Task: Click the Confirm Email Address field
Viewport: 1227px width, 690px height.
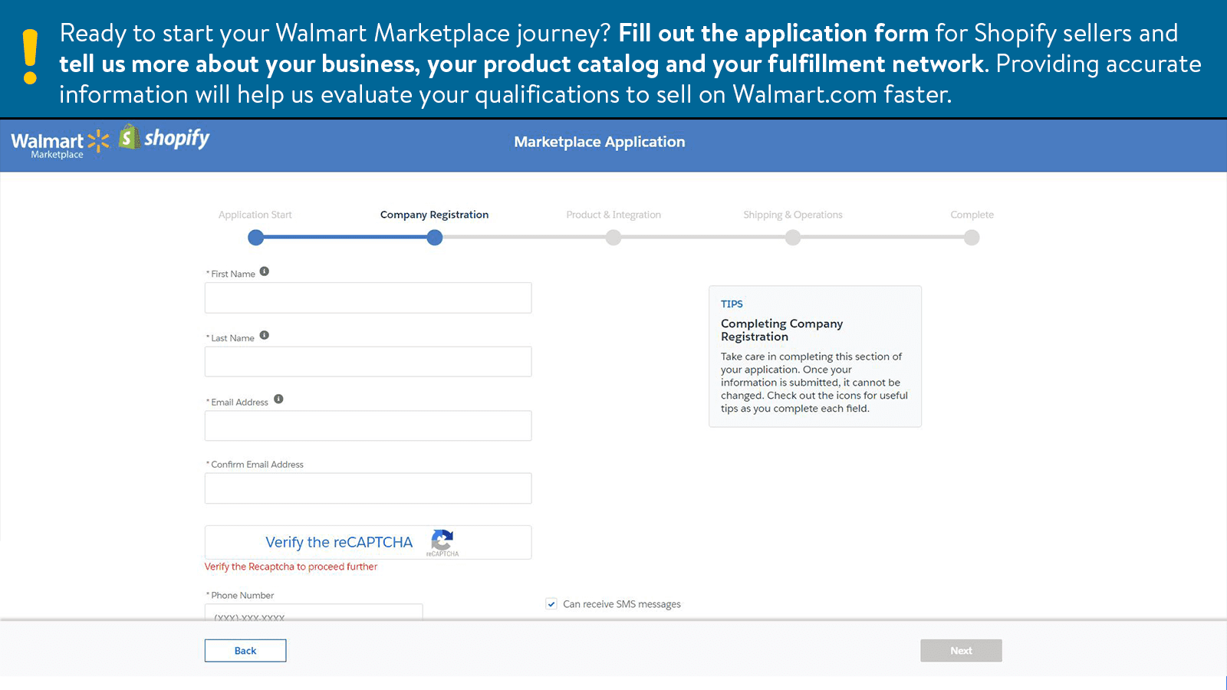Action: (368, 488)
